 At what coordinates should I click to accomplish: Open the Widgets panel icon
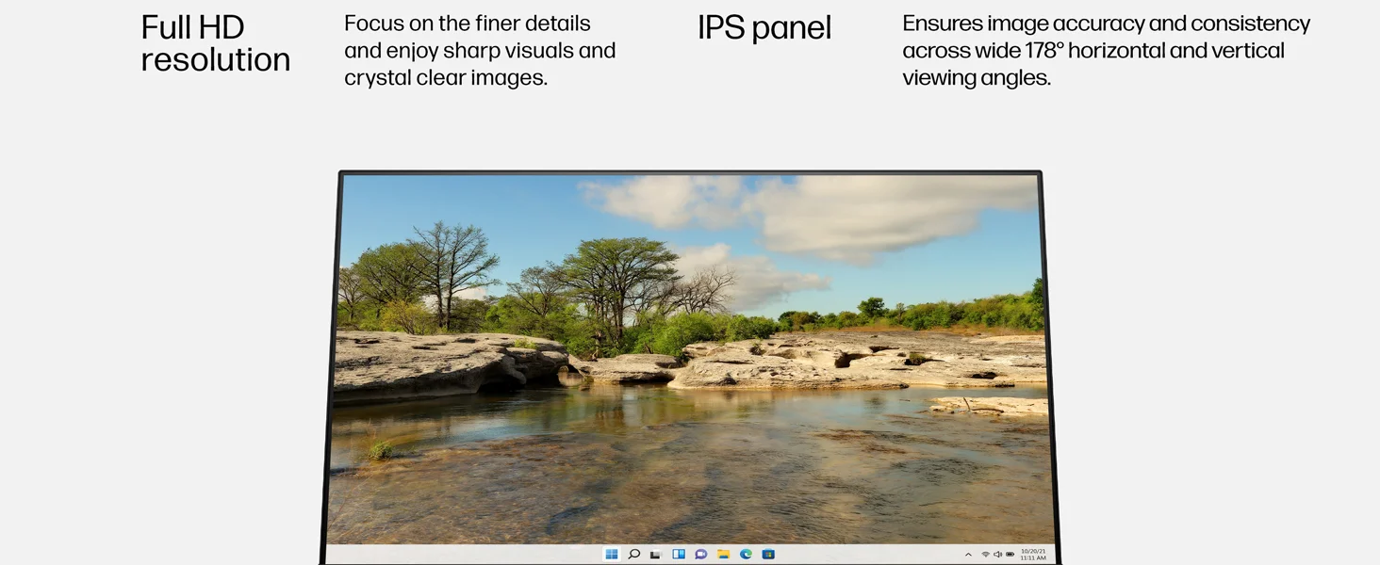point(679,554)
